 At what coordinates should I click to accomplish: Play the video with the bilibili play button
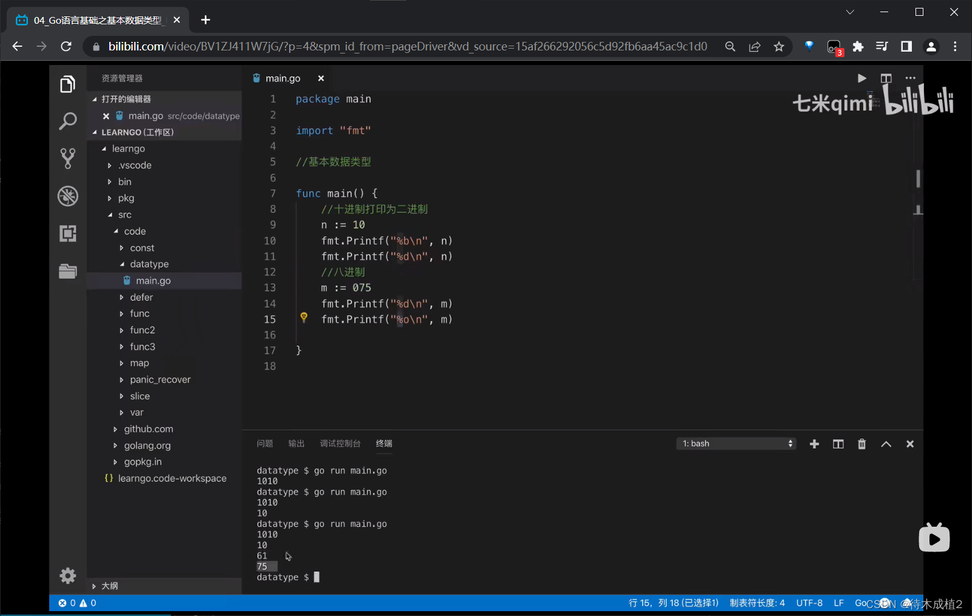point(934,537)
